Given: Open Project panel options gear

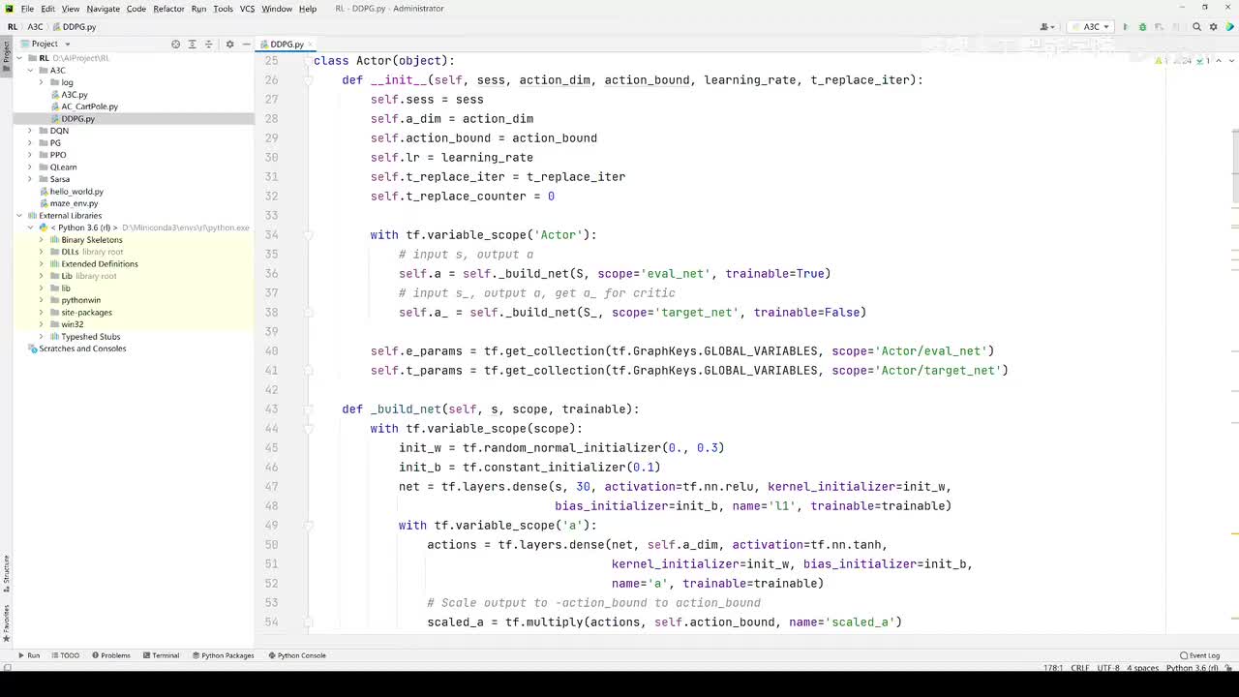Looking at the screenshot, I should (x=229, y=44).
